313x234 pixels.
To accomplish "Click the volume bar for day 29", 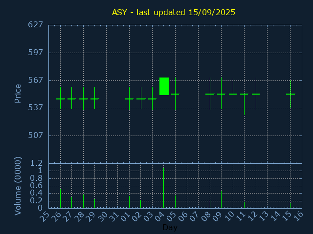I will tap(94, 203).
